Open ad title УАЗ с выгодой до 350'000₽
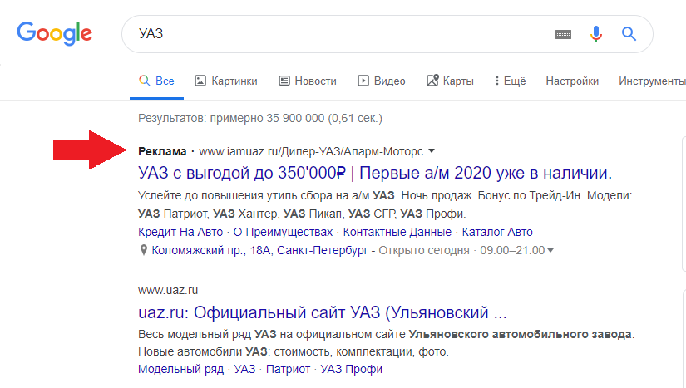 pyautogui.click(x=374, y=173)
